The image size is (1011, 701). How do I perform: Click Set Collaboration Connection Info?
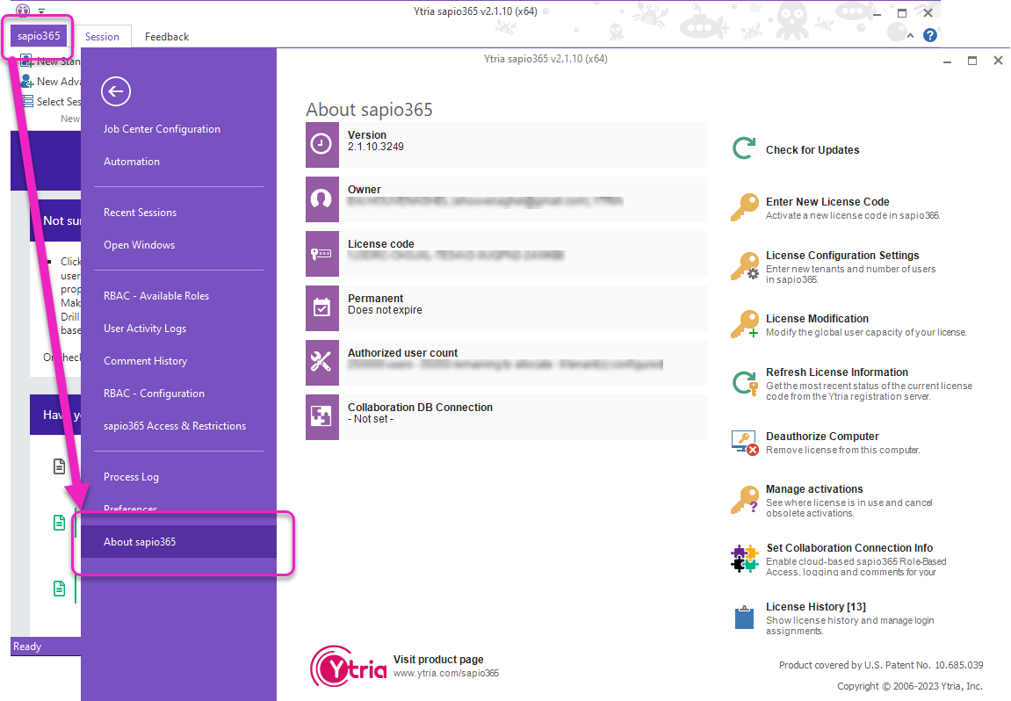click(849, 547)
